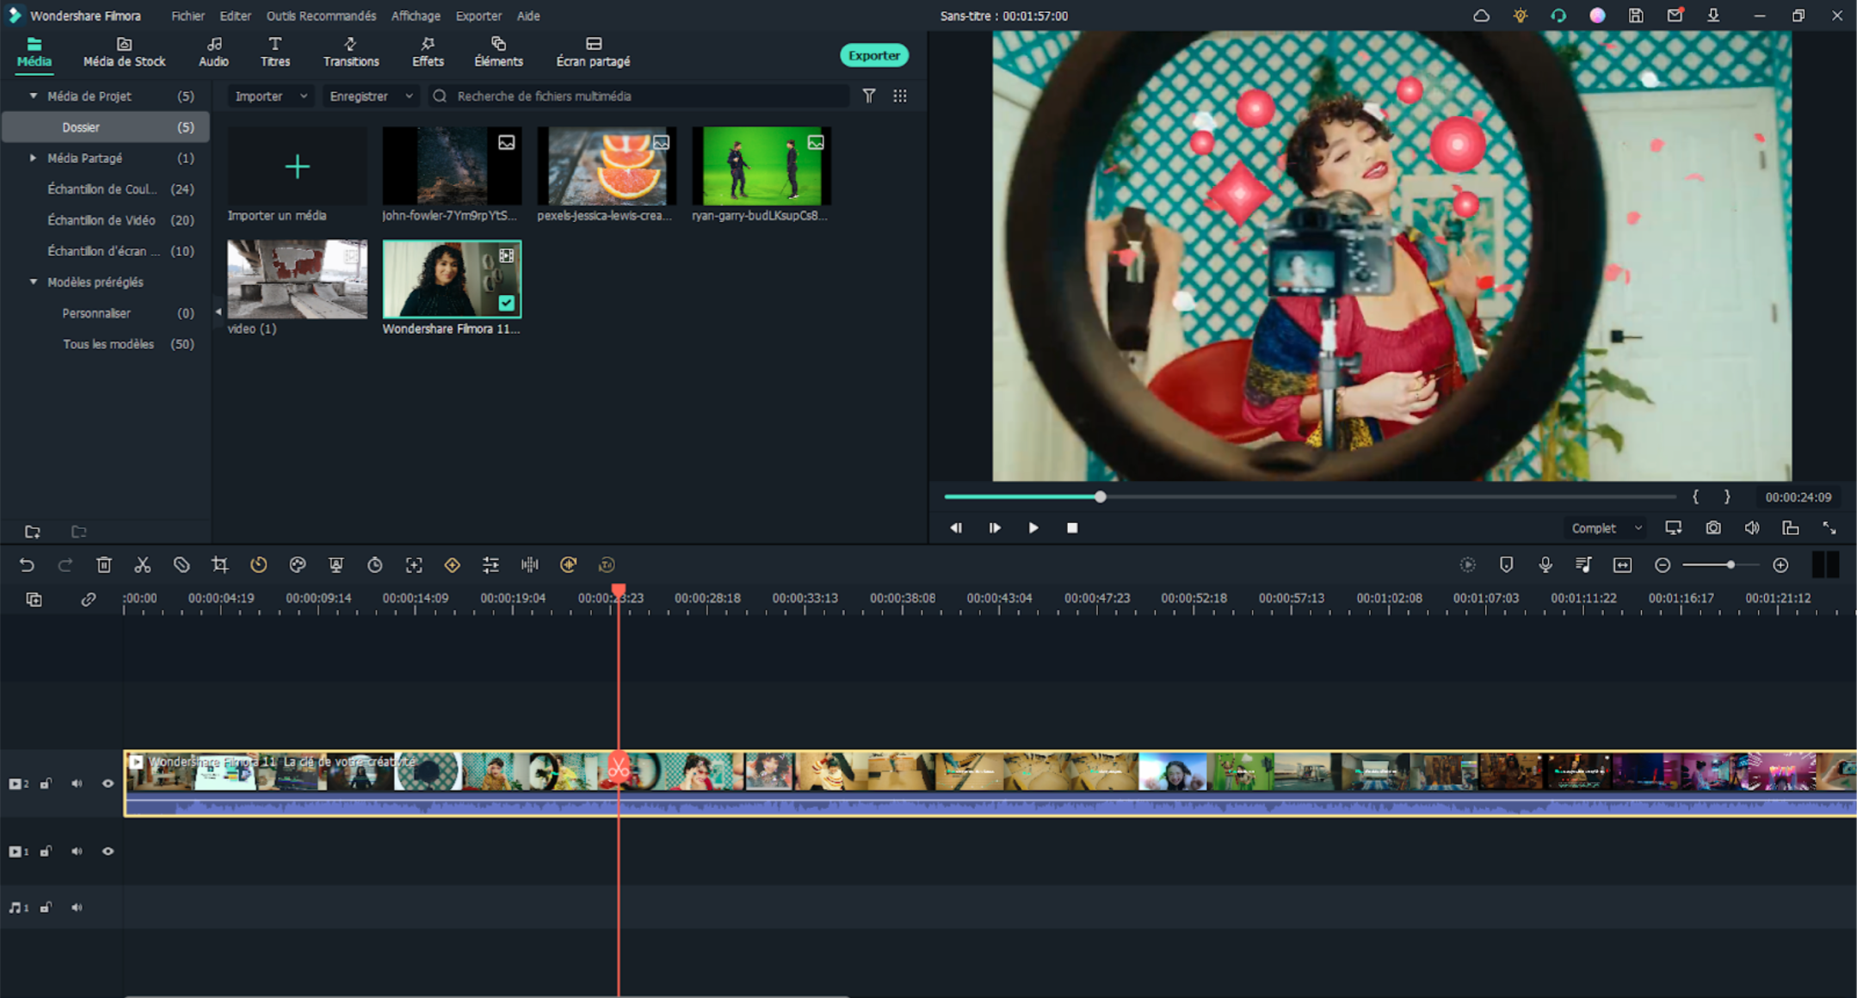Click the Enregistrer voix off microphone icon
Image resolution: width=1857 pixels, height=998 pixels.
point(1545,565)
